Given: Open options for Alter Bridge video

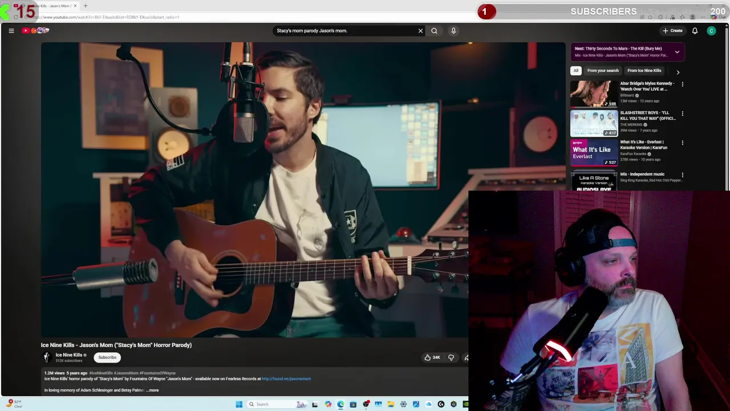Looking at the screenshot, I should click(682, 84).
